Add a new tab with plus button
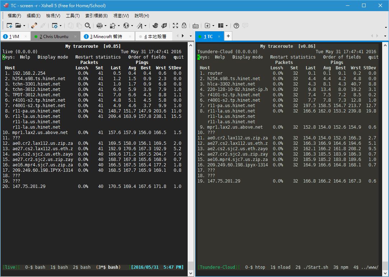 pos(228,36)
